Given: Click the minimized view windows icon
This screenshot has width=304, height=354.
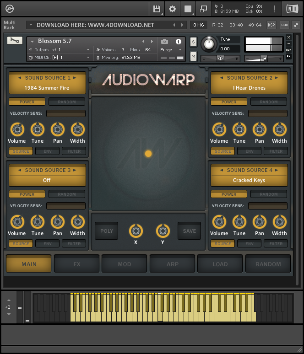Looking at the screenshot, I should coord(203,9).
